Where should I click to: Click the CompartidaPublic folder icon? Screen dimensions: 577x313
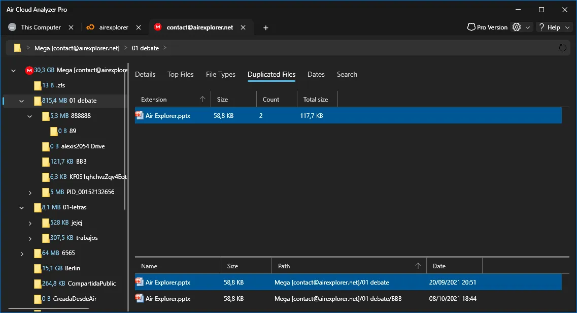38,284
